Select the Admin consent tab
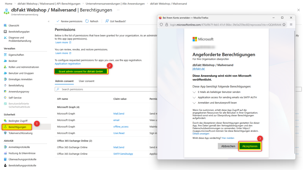Screen dimensions: 303x170 (64, 81)
